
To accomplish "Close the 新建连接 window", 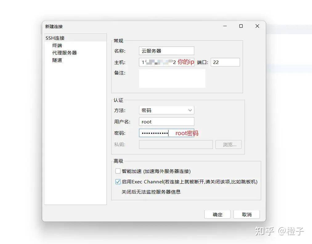I will [257, 26].
